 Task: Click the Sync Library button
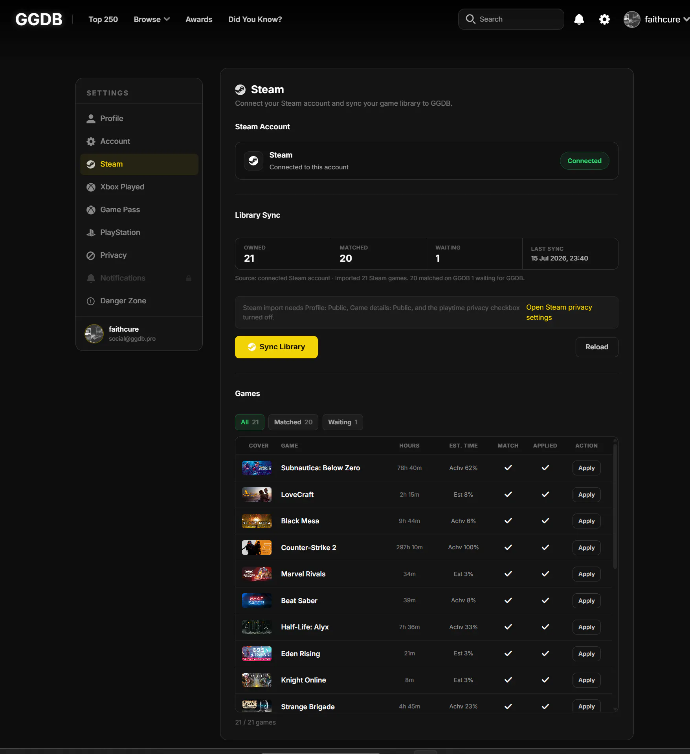coord(276,347)
